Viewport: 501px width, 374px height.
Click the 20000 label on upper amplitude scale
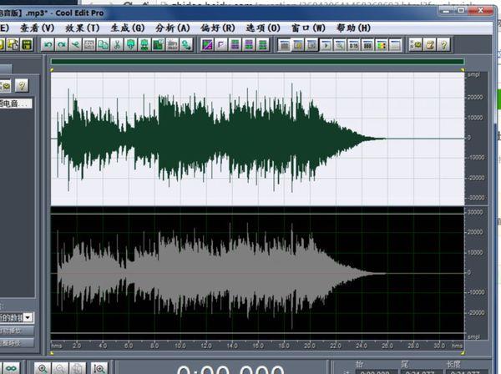[x=475, y=97]
